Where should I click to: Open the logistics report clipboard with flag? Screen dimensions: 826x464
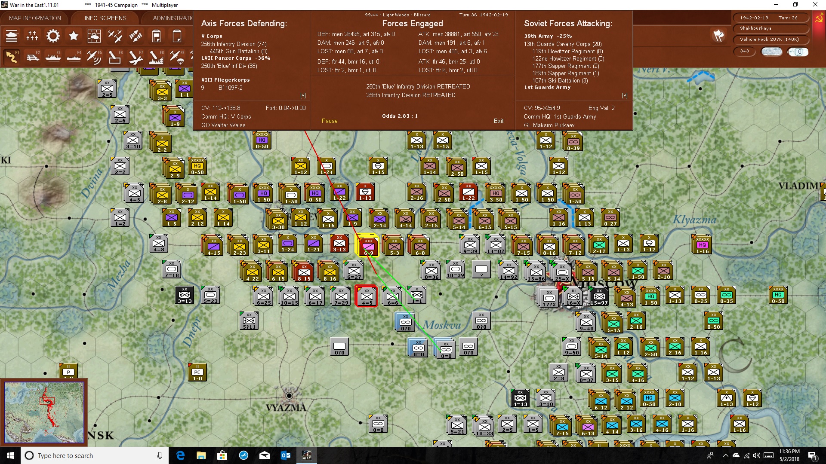[x=156, y=36]
